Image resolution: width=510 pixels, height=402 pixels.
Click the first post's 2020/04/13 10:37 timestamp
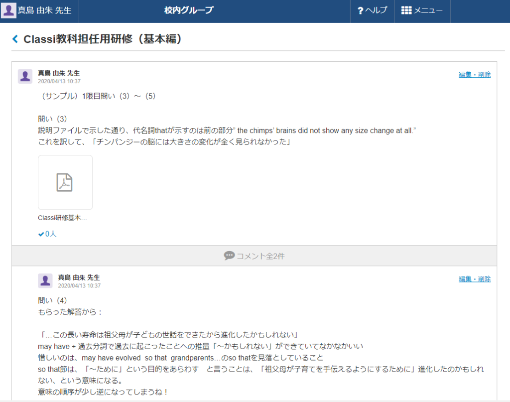coord(59,81)
